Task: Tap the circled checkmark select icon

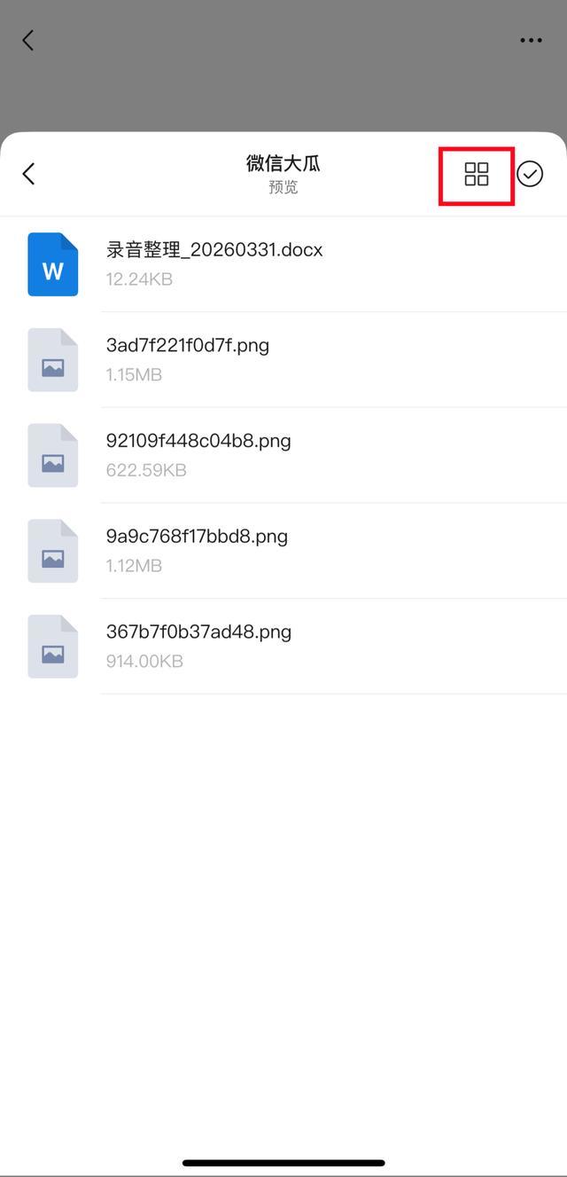Action: tap(530, 174)
